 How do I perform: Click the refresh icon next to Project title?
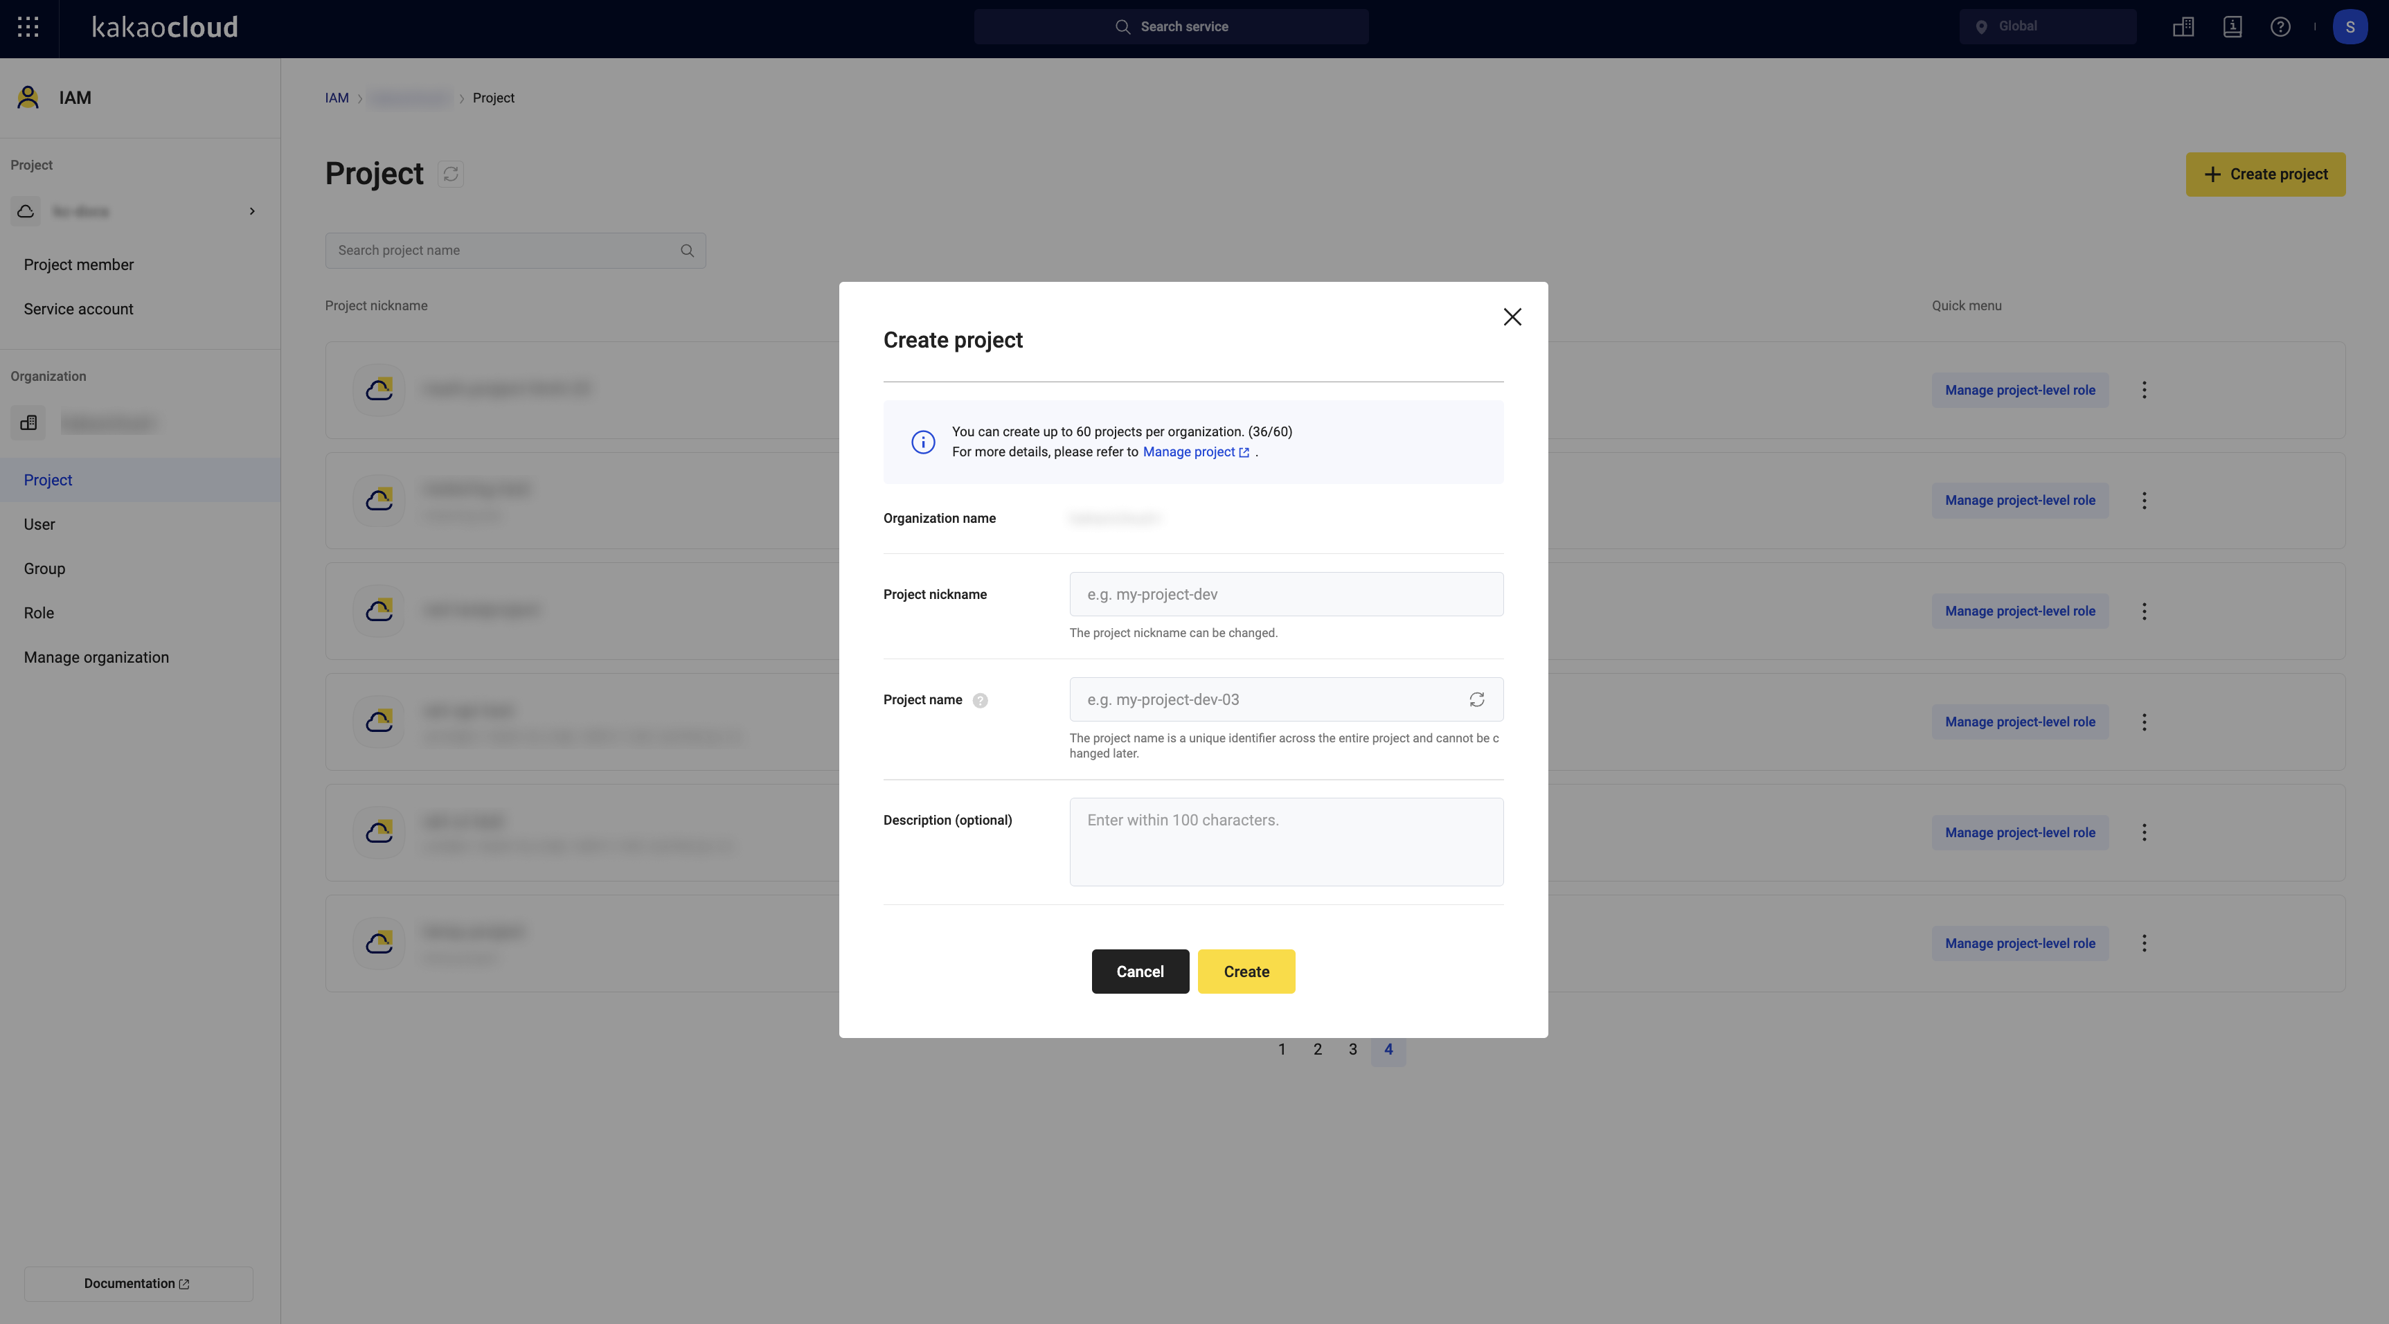[451, 173]
